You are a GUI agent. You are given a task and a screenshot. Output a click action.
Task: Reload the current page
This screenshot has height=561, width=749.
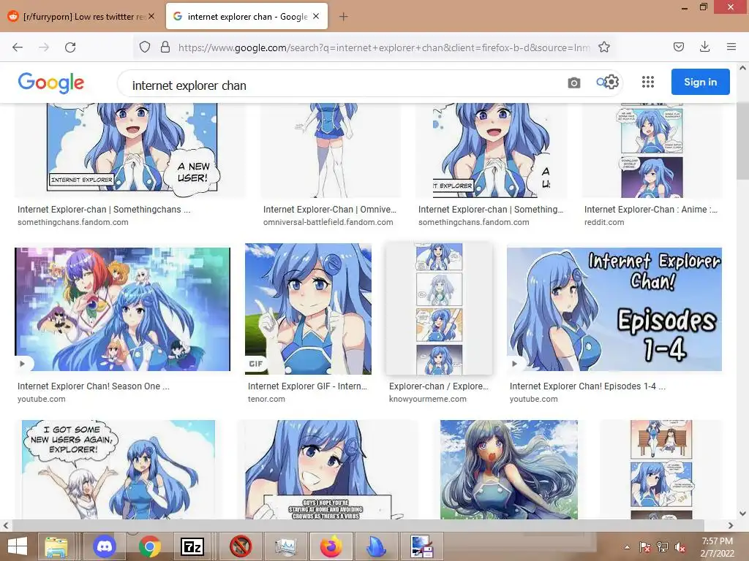coord(70,47)
